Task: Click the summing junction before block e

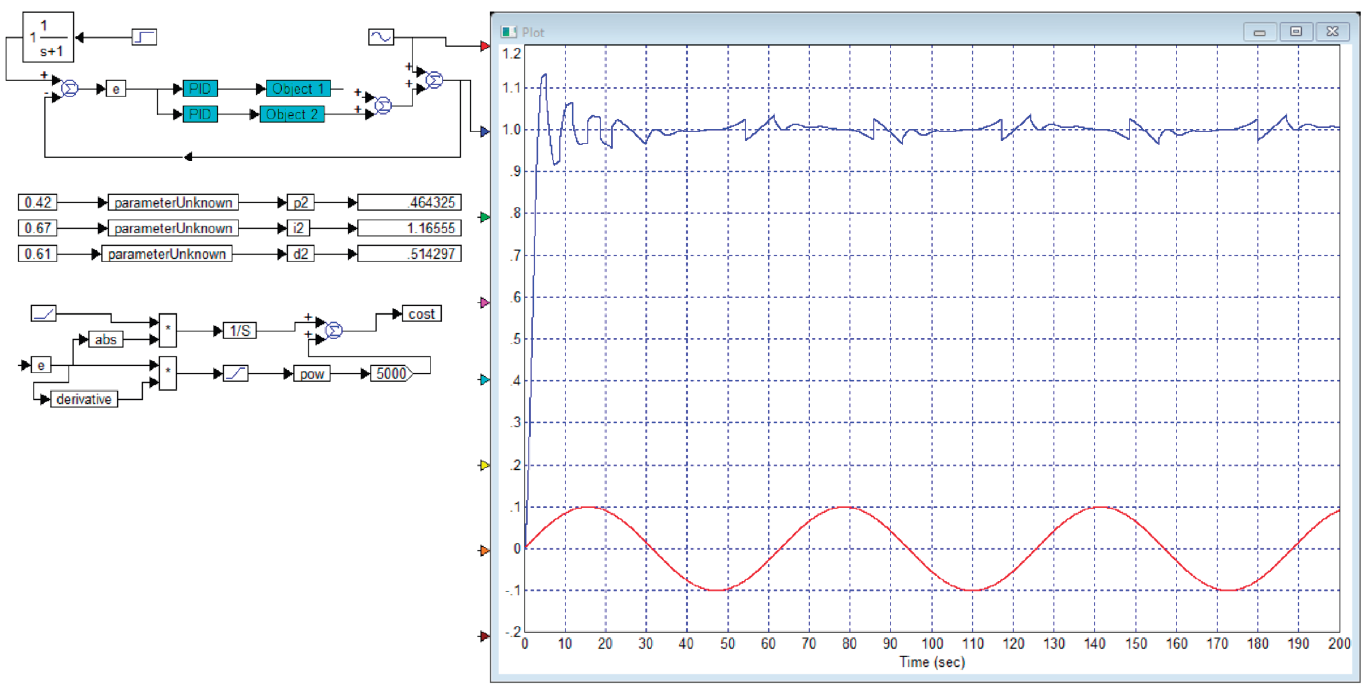Action: point(70,89)
